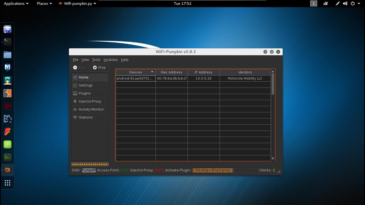Select Motorola Mobility LLC vendor cell

245,78
